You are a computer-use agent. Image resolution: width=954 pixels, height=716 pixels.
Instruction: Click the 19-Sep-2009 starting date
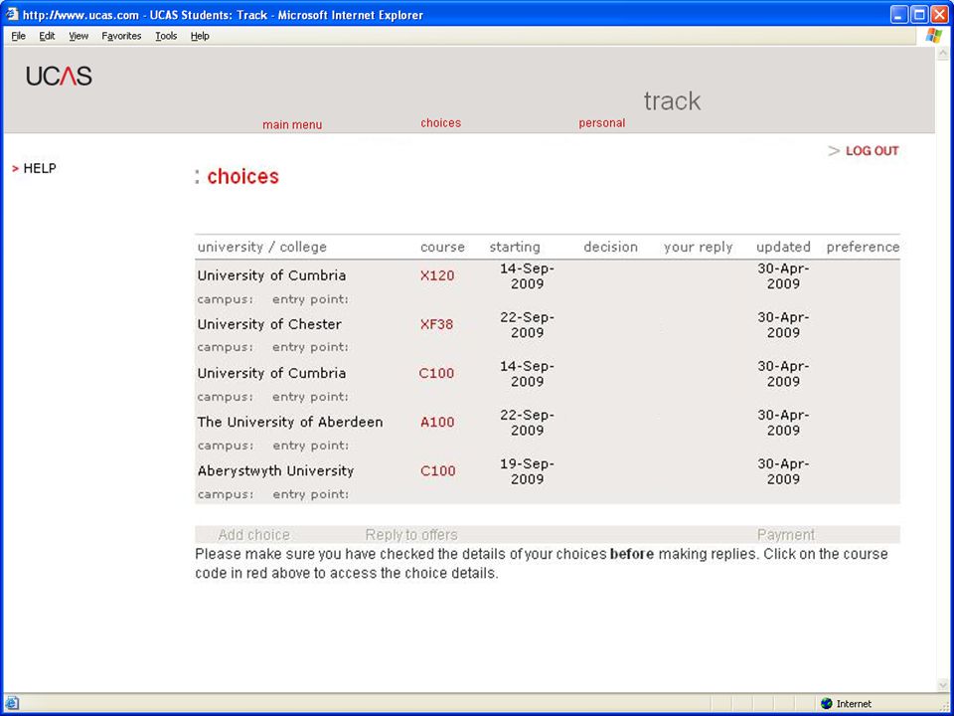tap(527, 471)
